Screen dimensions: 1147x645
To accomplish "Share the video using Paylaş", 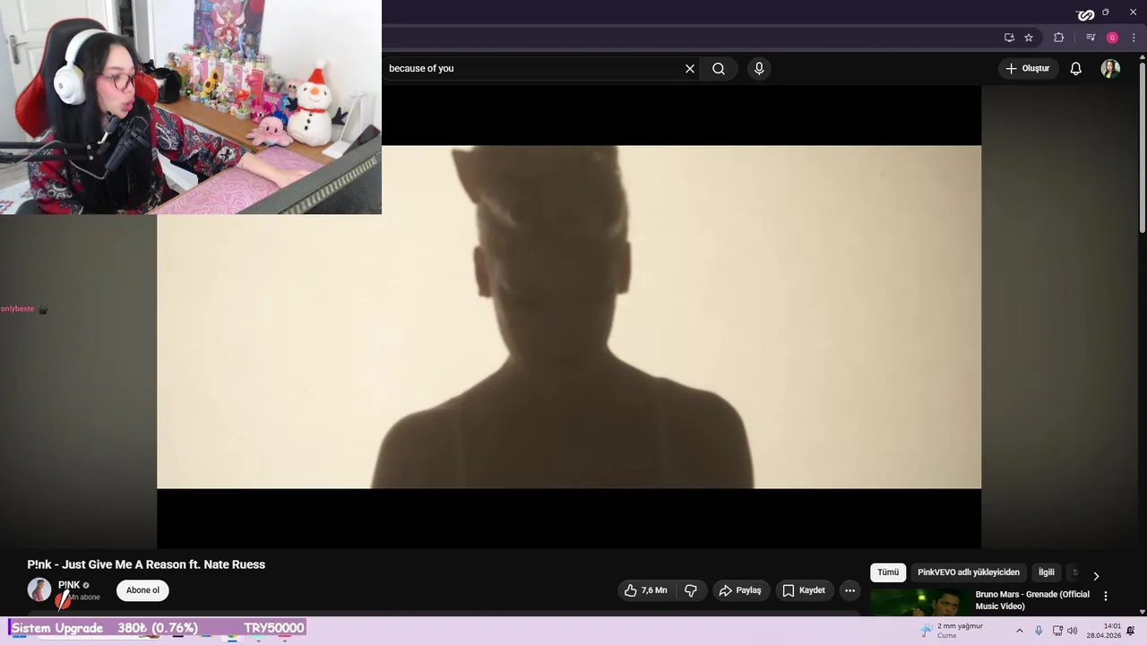I will (x=740, y=590).
